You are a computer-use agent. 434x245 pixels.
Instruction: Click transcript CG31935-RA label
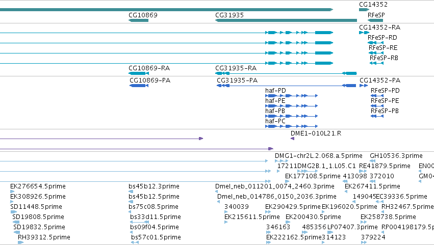pos(236,68)
